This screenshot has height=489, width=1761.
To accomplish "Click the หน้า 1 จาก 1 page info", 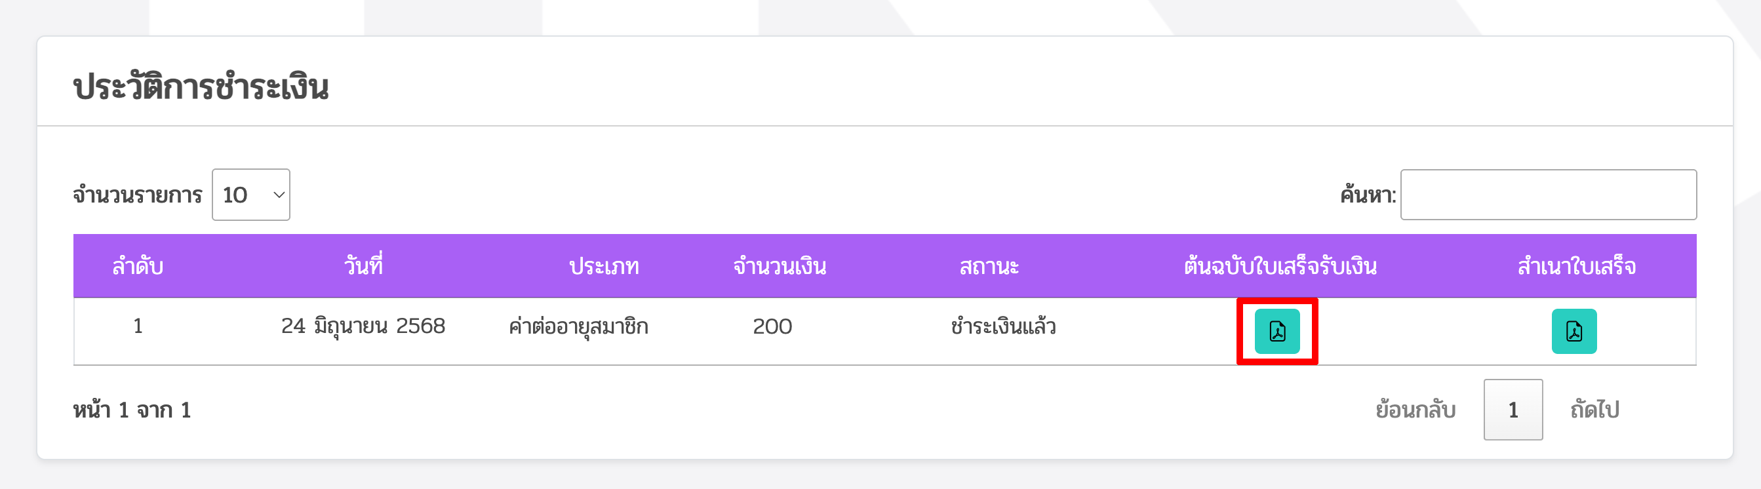I will pyautogui.click(x=132, y=410).
